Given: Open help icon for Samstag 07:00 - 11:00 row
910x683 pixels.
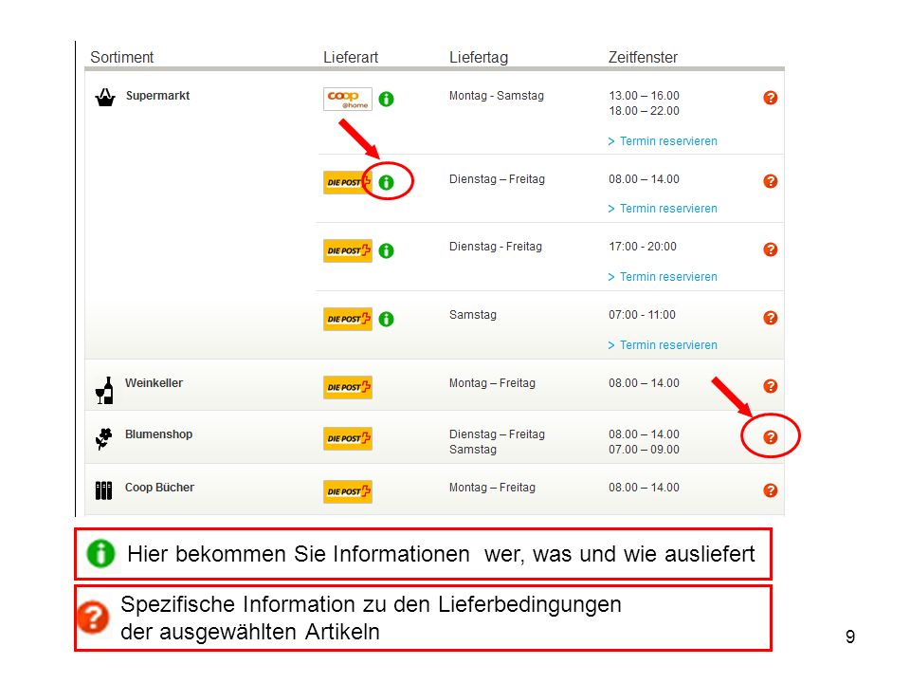Looking at the screenshot, I should [770, 318].
